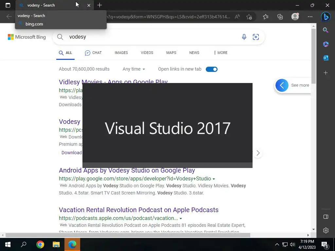335x251 pixels.
Task: Open the Vodesy result title link
Action: tap(70, 122)
